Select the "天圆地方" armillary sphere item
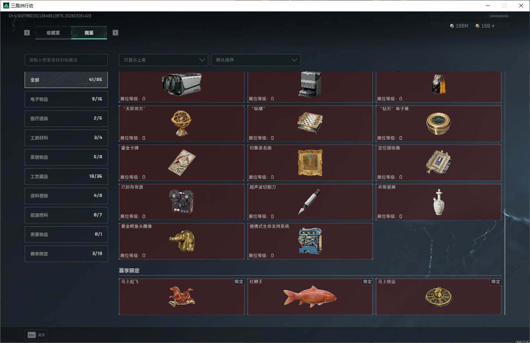530x343 pixels. (x=182, y=124)
